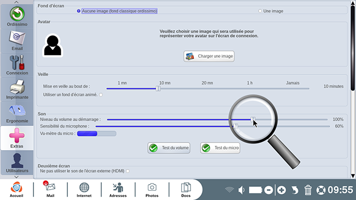Click the battery status icon

(x=256, y=190)
